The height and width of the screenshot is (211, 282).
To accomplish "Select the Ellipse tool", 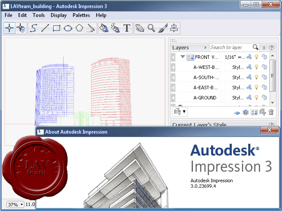I will [68, 28].
